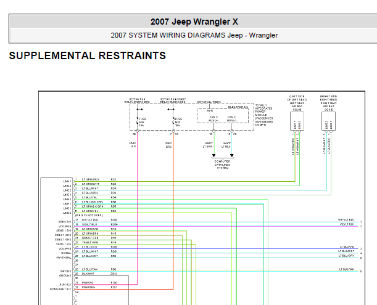Select the 'PNK/ORG' label below the M13 fuse
Screen dimensions: 377x305
(168, 145)
